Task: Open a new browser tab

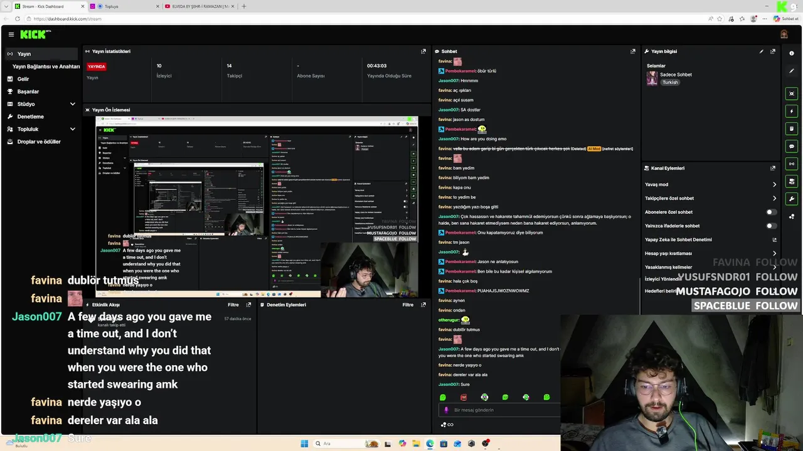Action: click(244, 6)
